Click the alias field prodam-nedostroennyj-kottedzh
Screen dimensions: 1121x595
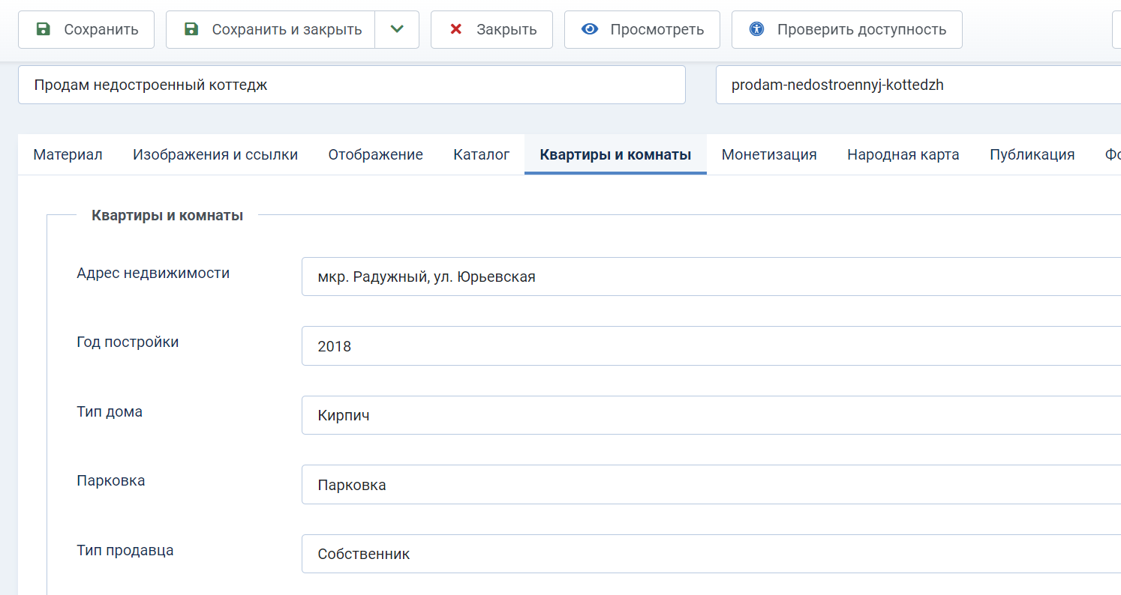click(915, 85)
